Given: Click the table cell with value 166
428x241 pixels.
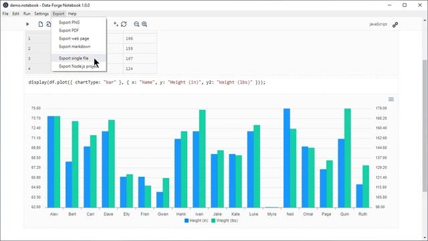Looking at the screenshot, I should tap(140, 39).
